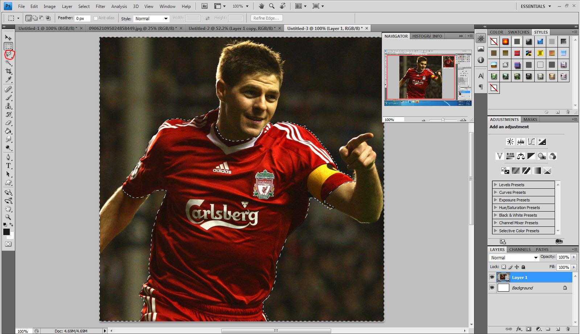Image resolution: width=580 pixels, height=334 pixels.
Task: Select the Zoom tool in the toolbox
Action: click(x=8, y=217)
